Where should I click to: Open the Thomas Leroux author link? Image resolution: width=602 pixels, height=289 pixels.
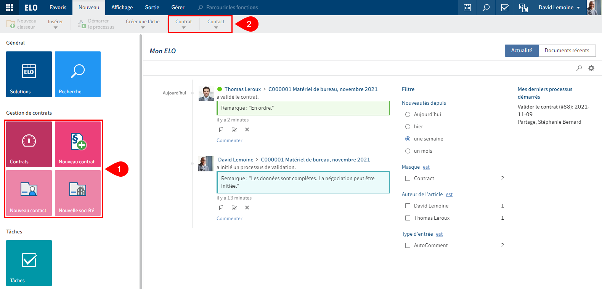pos(243,89)
